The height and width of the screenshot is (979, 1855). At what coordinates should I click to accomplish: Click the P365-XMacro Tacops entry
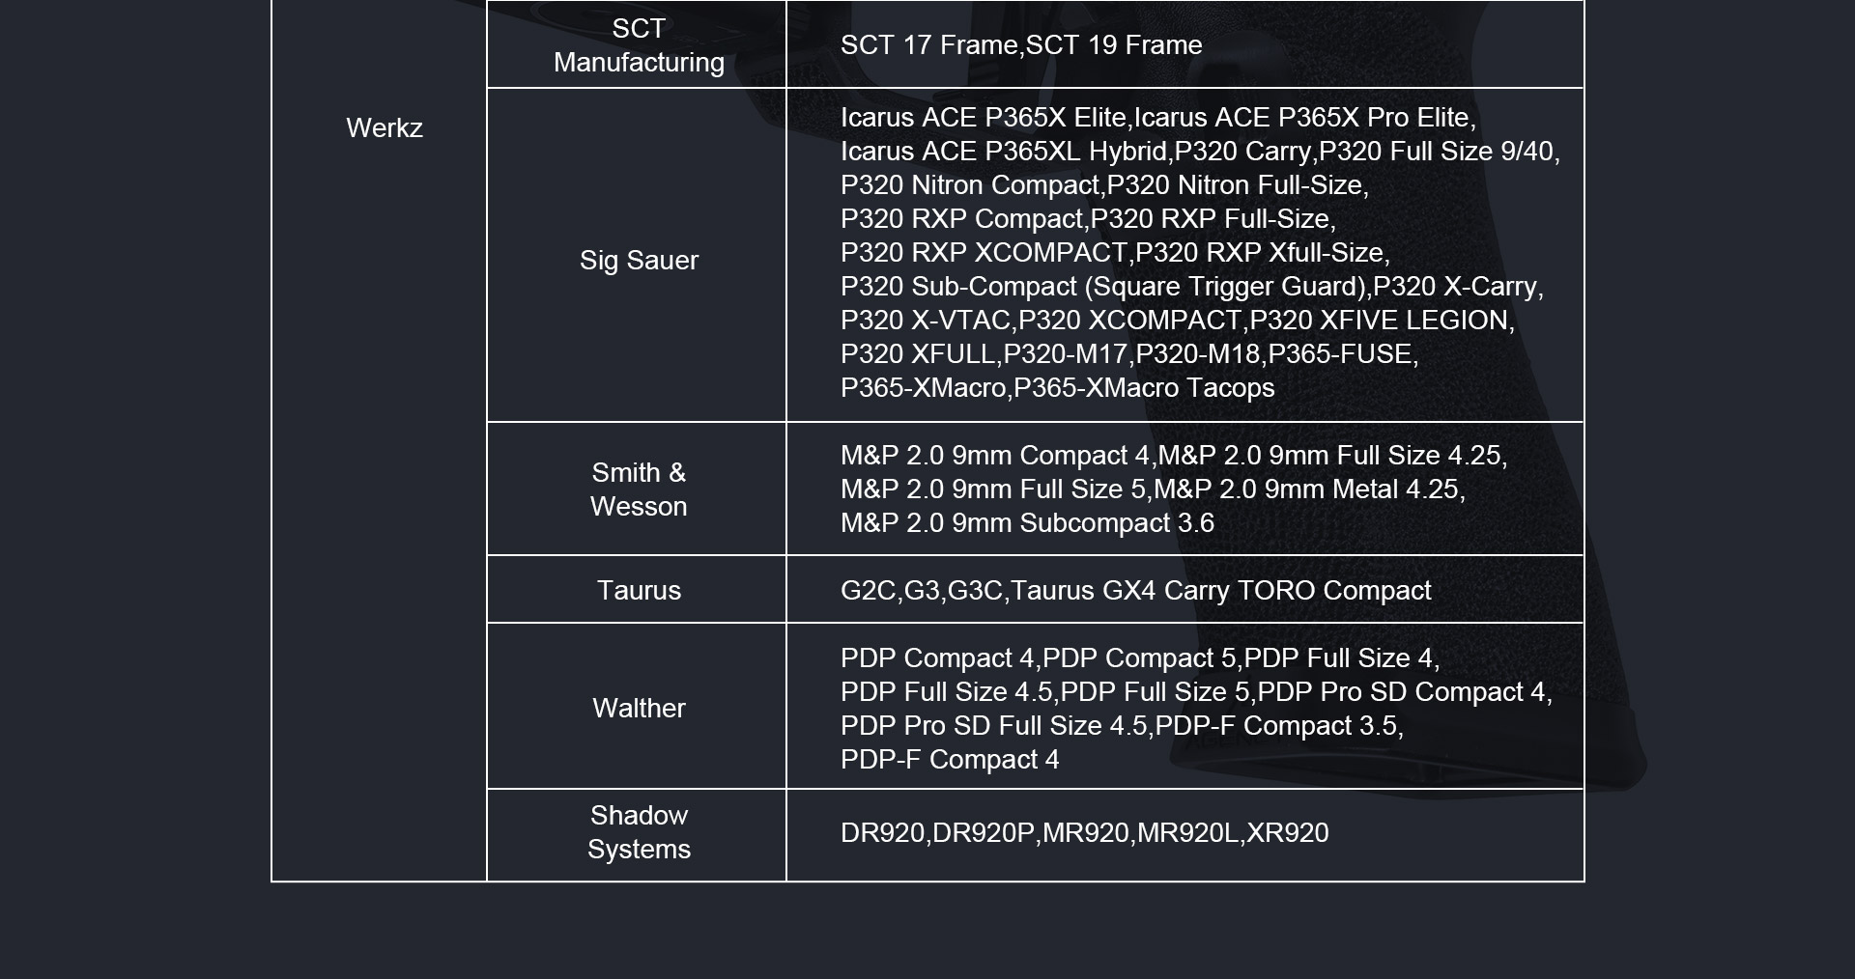pyautogui.click(x=1144, y=388)
